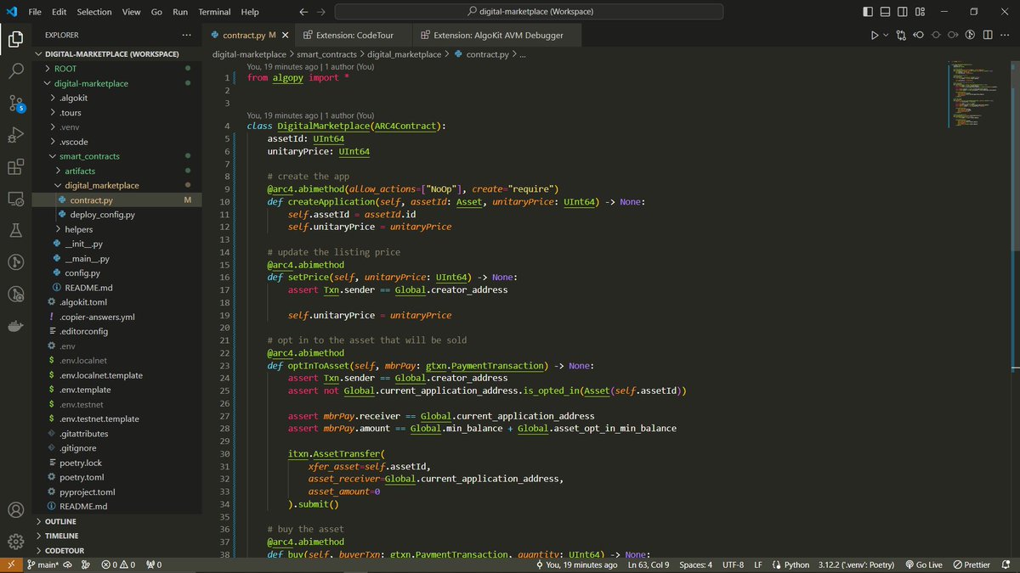Screen dimensions: 1020x573
Task: Select Python language mode in status bar
Action: click(796, 565)
